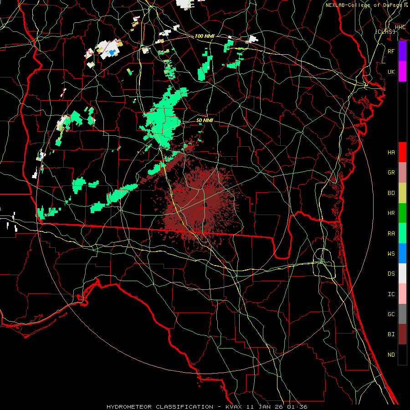This screenshot has height=410, width=410.
Task: Click the BI legend label
Action: [391, 334]
